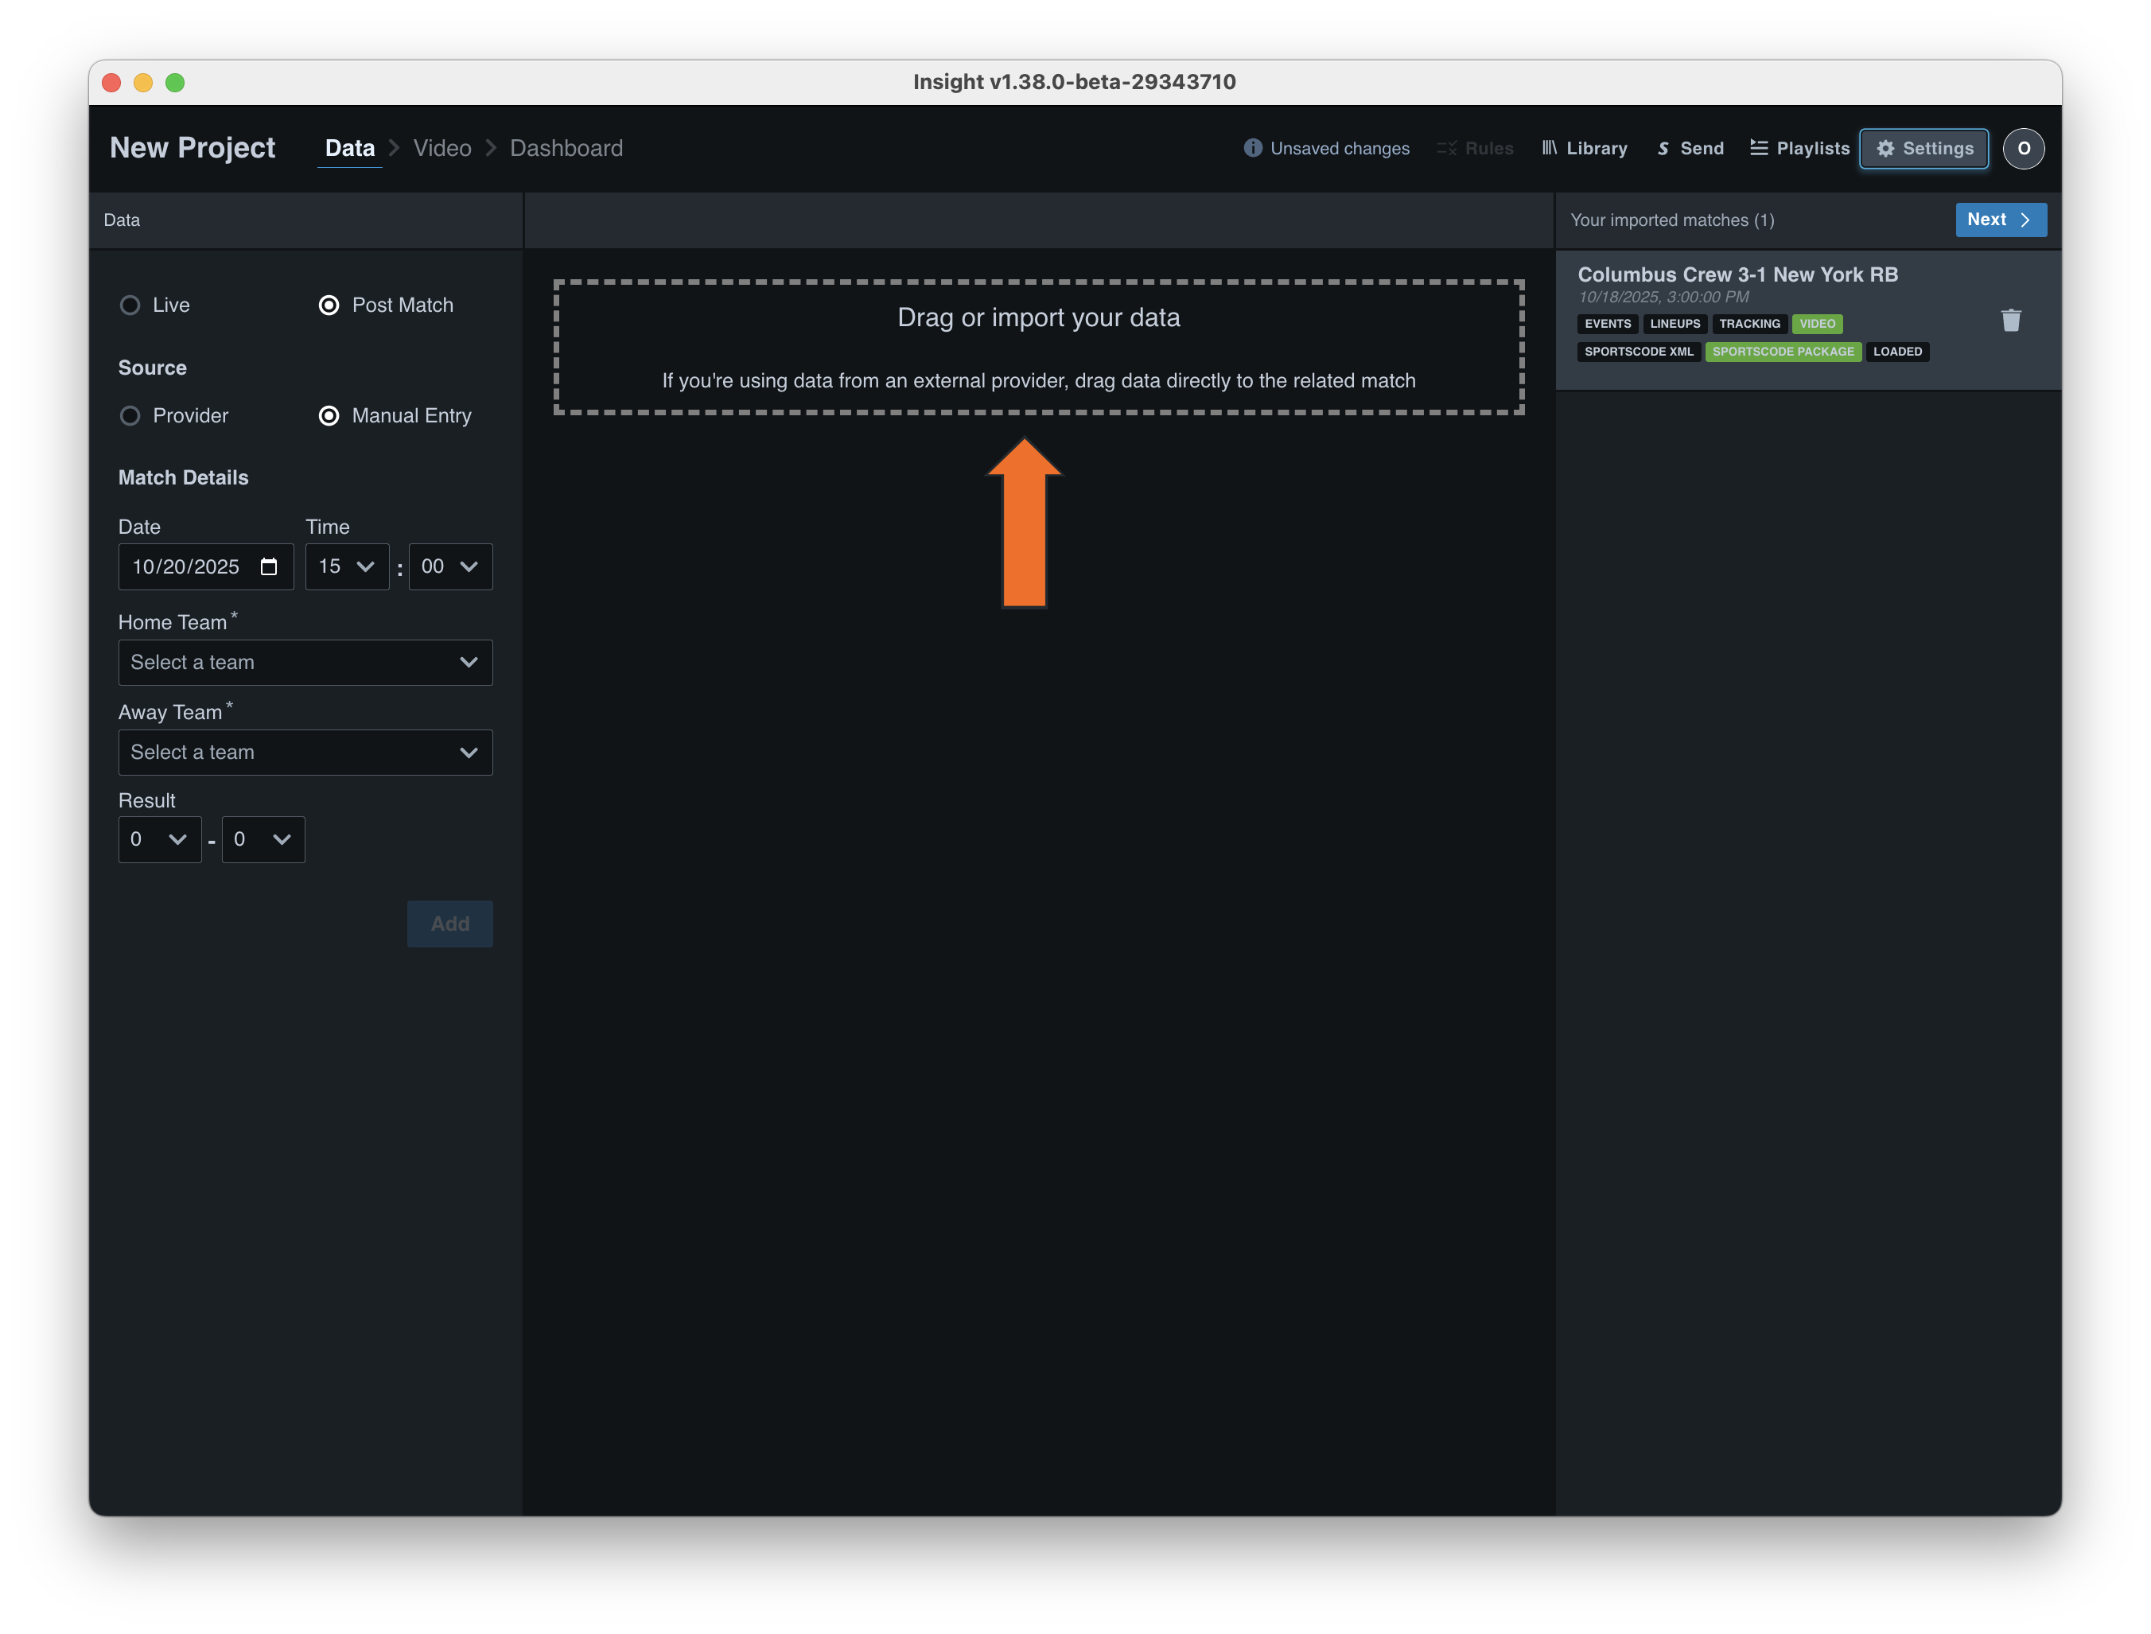Select the Post Match radio button

click(329, 305)
